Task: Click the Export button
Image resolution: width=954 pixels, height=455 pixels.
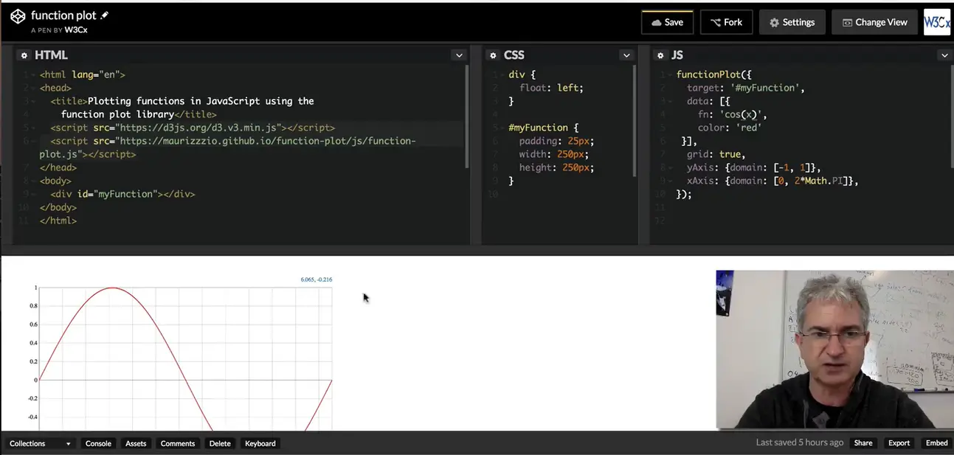Action: click(899, 443)
